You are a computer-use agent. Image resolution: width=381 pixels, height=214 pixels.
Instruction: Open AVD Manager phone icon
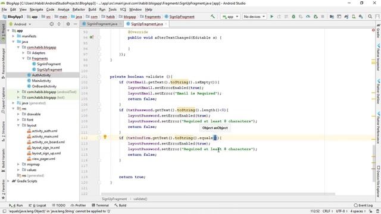coord(354,17)
